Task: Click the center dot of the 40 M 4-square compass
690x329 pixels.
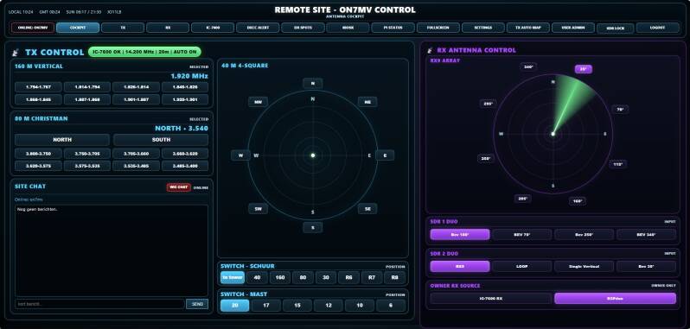Action: (x=313, y=155)
